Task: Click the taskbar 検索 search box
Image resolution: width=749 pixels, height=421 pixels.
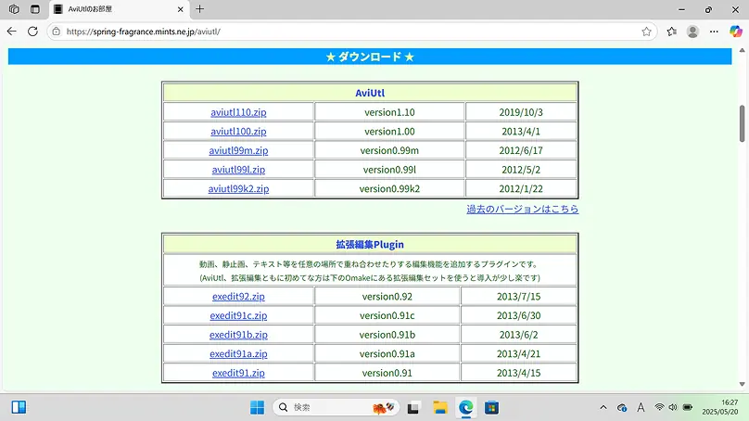Action: pyautogui.click(x=336, y=408)
